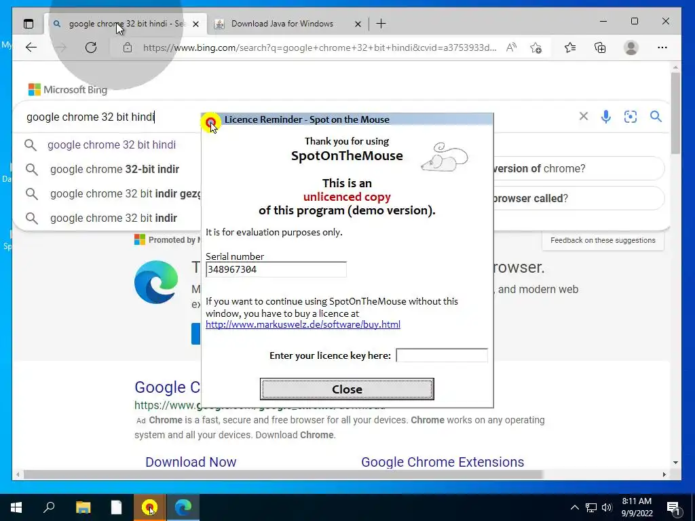This screenshot has width=695, height=521.
Task: Add this page to favorites star icon
Action: (x=536, y=47)
